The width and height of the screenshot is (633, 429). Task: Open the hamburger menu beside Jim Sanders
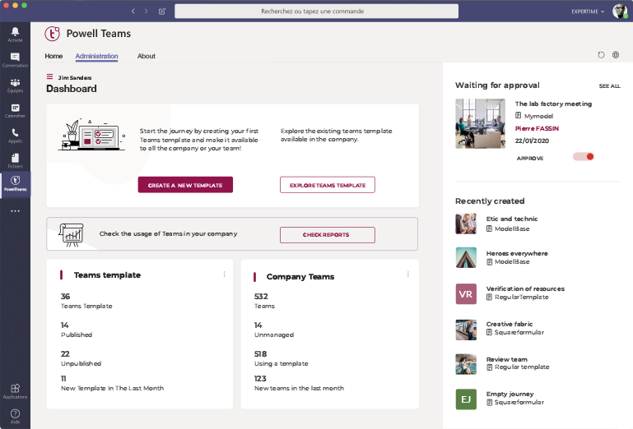[x=49, y=76]
